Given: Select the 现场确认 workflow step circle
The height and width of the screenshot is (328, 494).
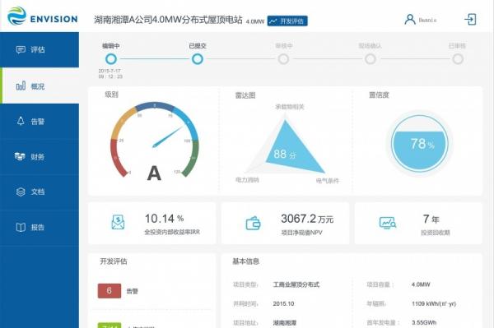Looking at the screenshot, I should [370, 59].
